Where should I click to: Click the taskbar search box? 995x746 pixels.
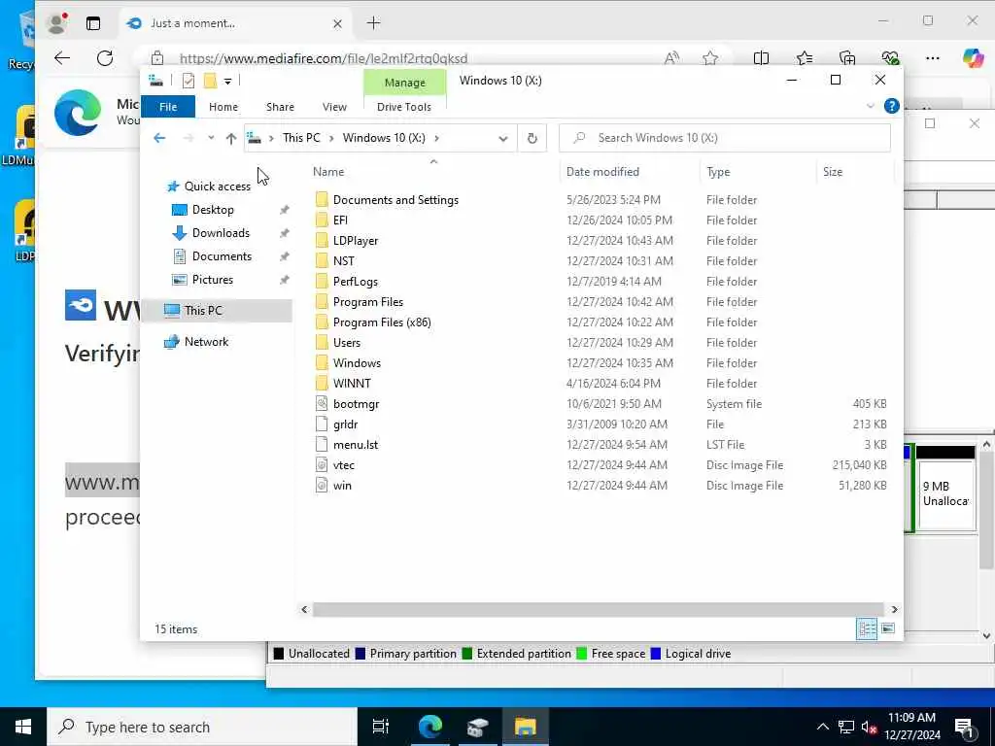(x=202, y=727)
